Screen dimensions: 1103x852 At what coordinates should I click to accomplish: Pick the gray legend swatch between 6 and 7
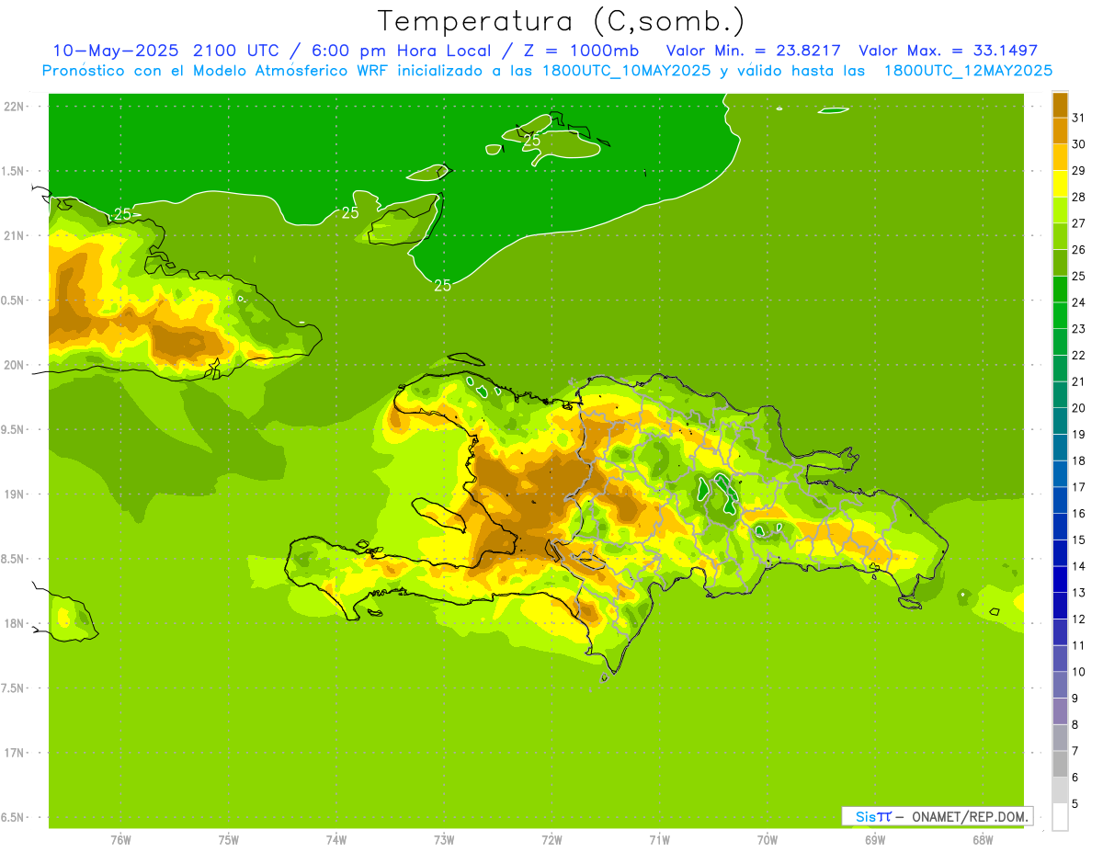pos(1060,764)
